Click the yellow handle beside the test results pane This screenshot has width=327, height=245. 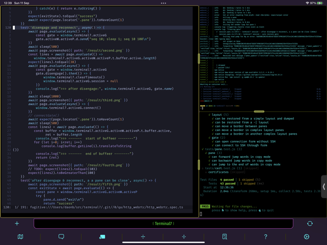(199, 165)
